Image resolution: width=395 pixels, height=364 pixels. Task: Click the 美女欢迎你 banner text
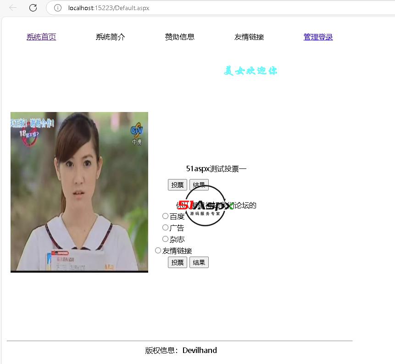(x=250, y=71)
